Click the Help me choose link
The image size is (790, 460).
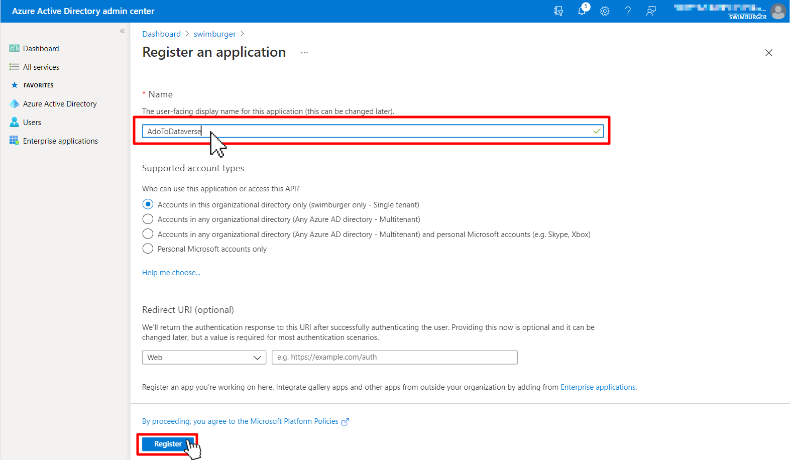[171, 273]
